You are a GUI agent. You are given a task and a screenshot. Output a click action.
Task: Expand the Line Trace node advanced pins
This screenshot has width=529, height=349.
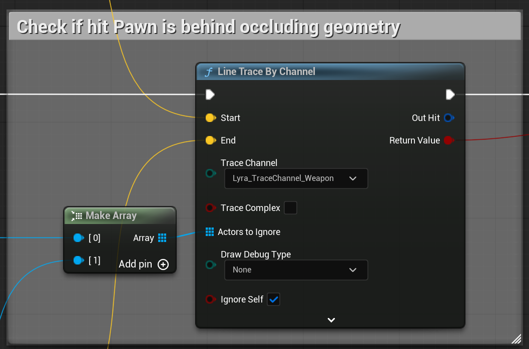pyautogui.click(x=331, y=320)
